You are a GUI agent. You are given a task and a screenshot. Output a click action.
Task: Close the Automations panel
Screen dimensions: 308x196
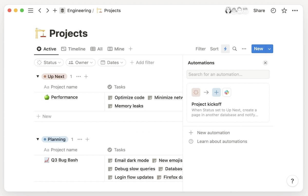coord(265,63)
